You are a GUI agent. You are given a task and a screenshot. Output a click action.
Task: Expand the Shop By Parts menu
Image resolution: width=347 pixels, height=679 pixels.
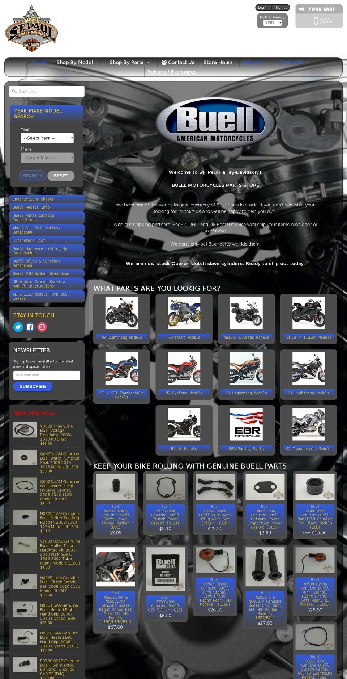tap(129, 62)
